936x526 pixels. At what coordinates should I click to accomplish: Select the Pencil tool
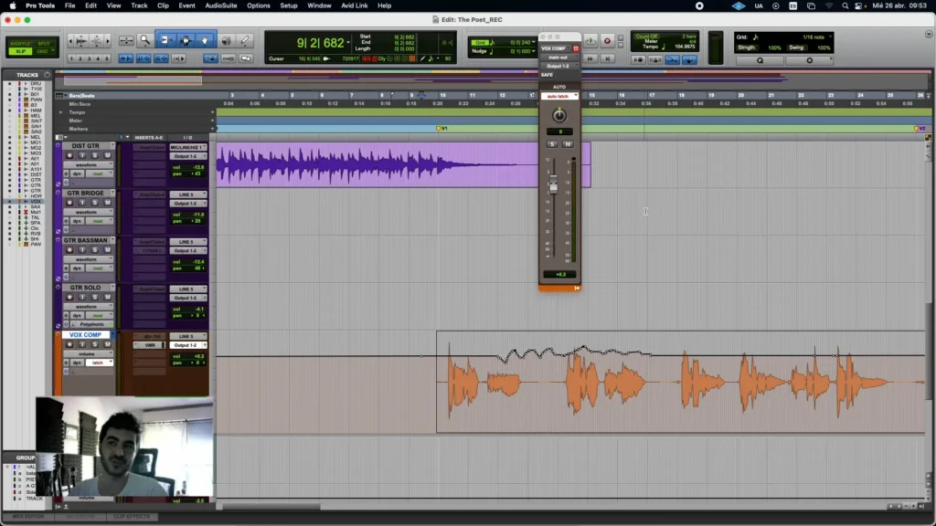tap(245, 40)
